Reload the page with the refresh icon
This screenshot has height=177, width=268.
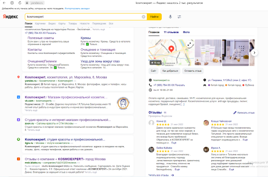[20, 3]
